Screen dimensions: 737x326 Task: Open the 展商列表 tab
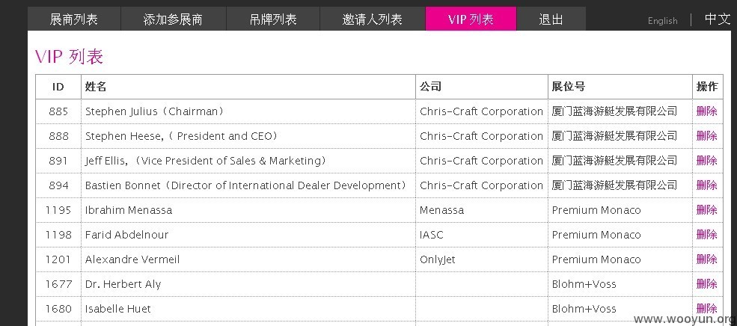click(x=74, y=19)
